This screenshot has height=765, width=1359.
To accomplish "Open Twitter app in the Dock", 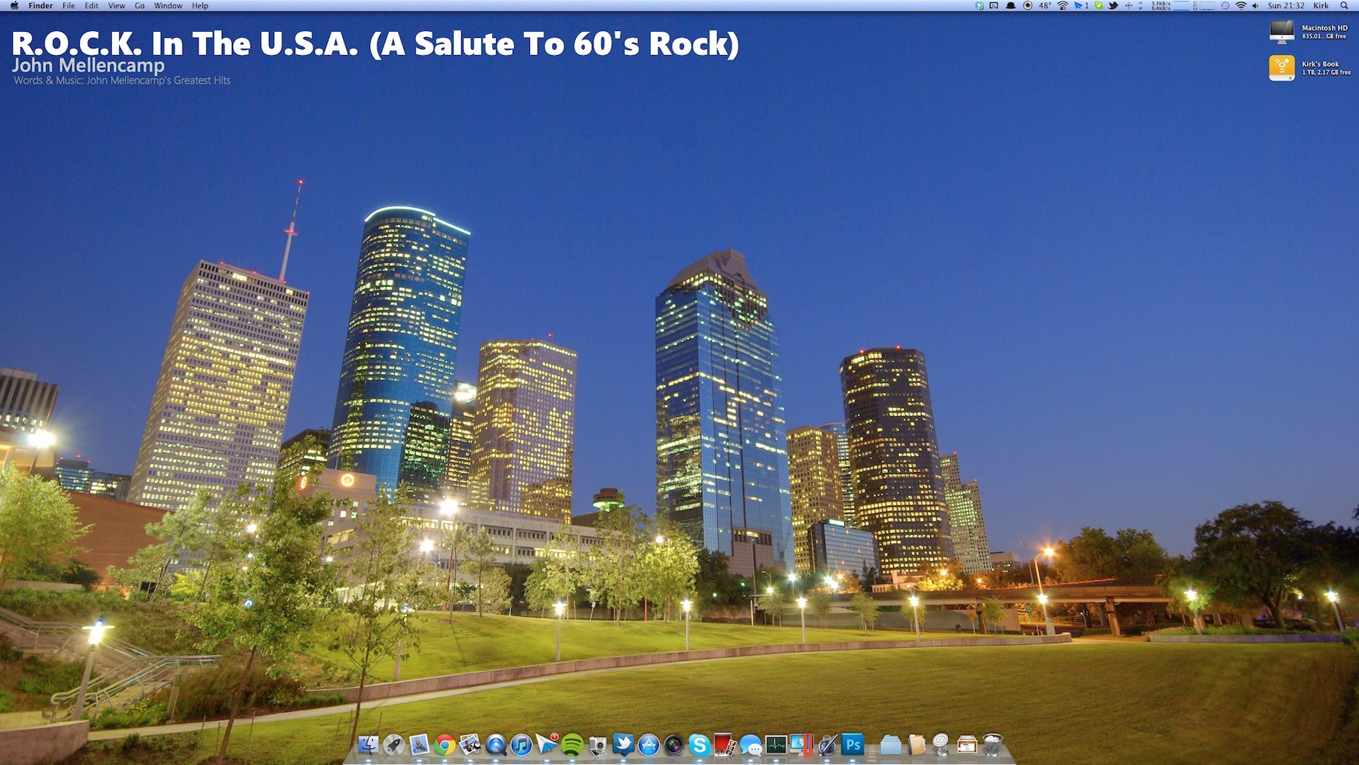I will [x=624, y=745].
